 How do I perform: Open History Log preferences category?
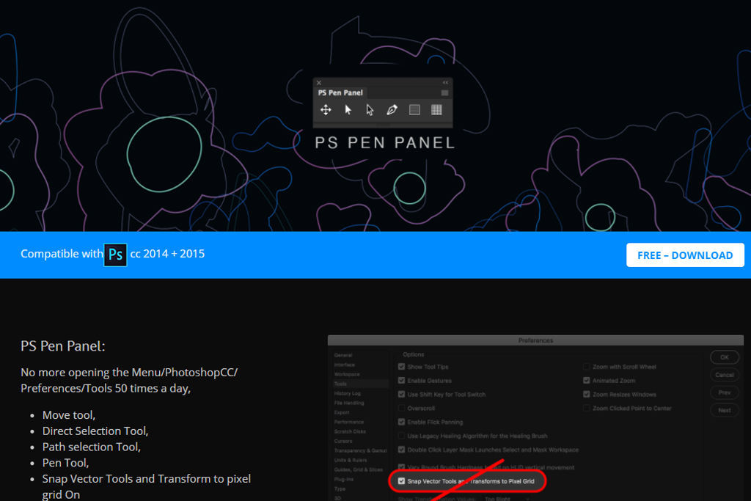tap(347, 393)
